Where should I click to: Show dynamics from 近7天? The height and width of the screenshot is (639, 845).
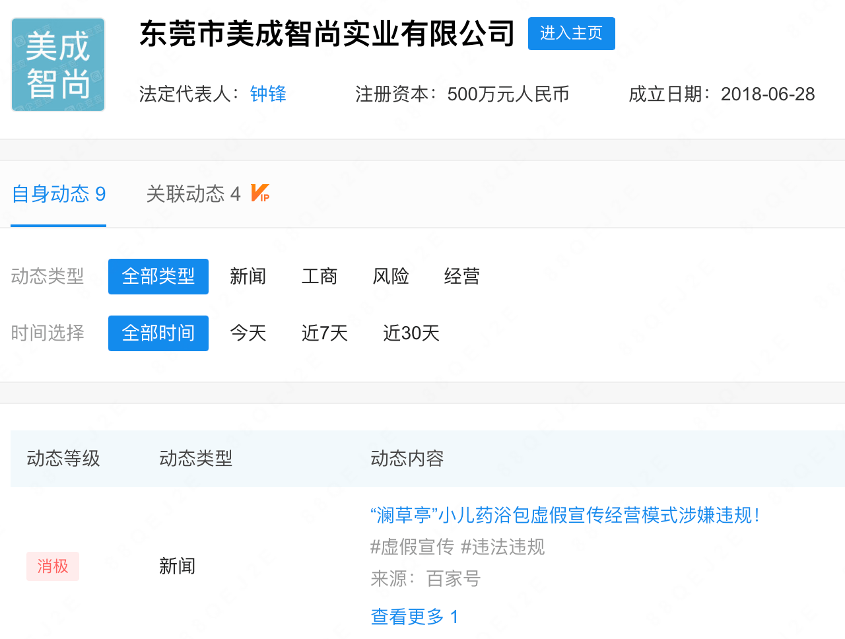coord(325,333)
